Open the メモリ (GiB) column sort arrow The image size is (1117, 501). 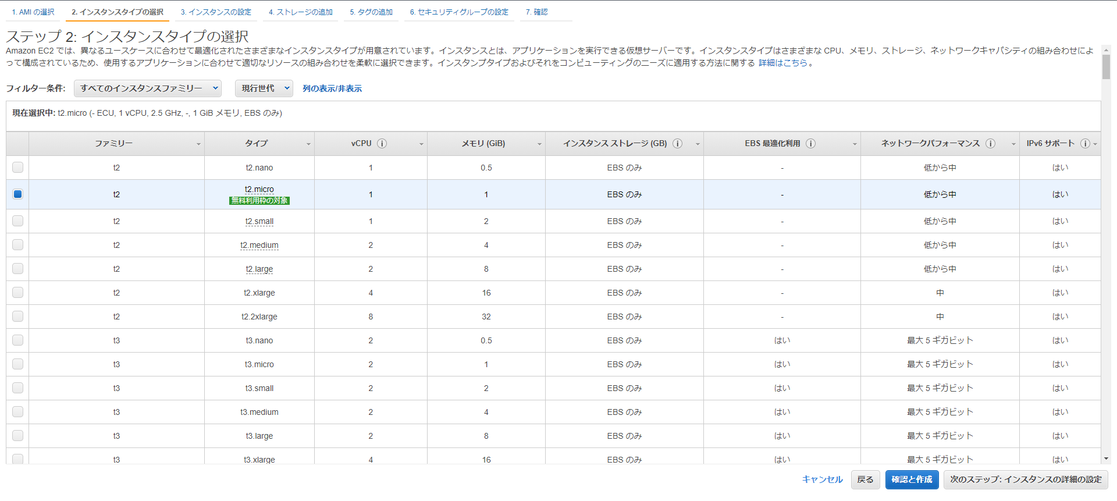pos(539,144)
